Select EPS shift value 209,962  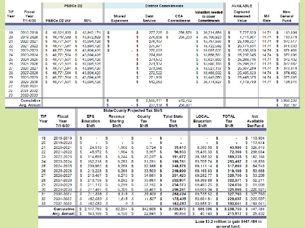pos(94,166)
